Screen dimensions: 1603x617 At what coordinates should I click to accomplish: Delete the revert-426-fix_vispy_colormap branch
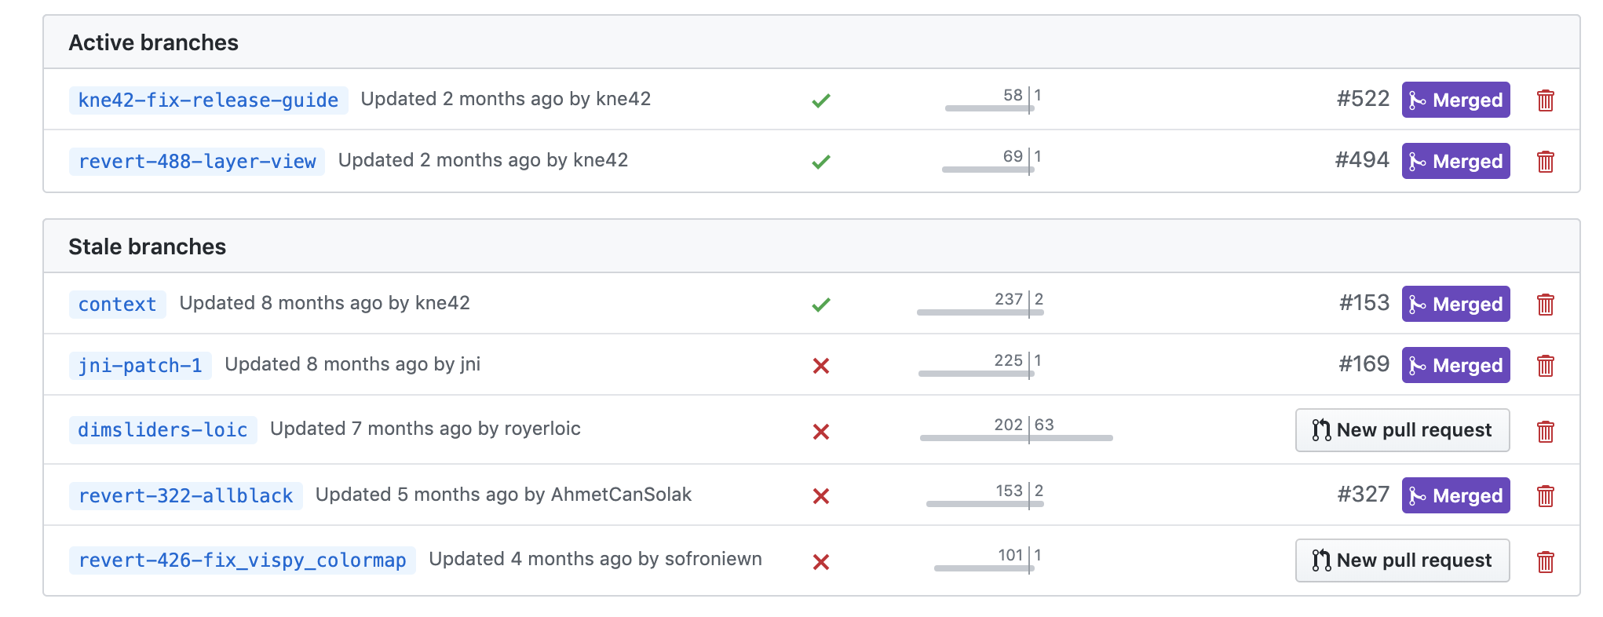pos(1546,560)
